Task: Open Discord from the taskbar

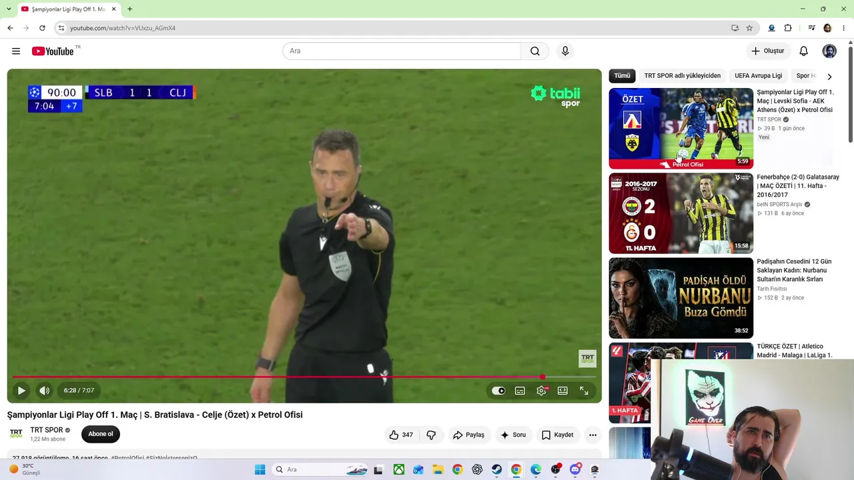Action: [x=575, y=470]
